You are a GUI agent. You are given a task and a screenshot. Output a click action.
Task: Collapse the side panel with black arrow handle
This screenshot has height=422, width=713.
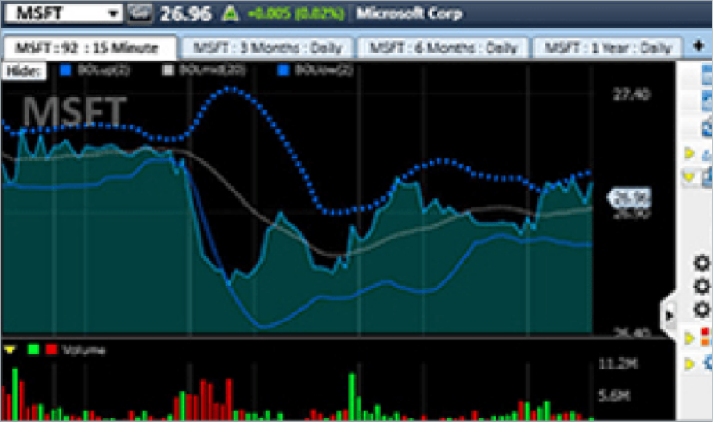[x=668, y=315]
